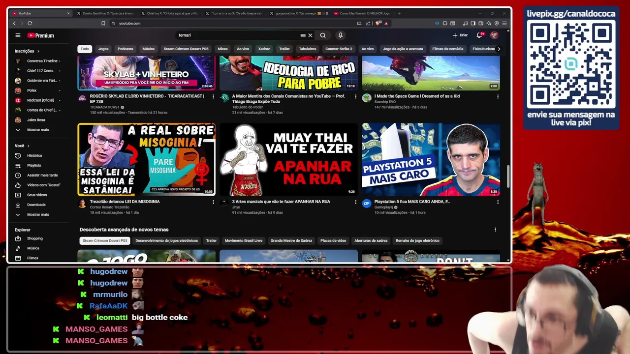Go back with the browser back arrow
This screenshot has width=630, height=354.
(x=14, y=23)
